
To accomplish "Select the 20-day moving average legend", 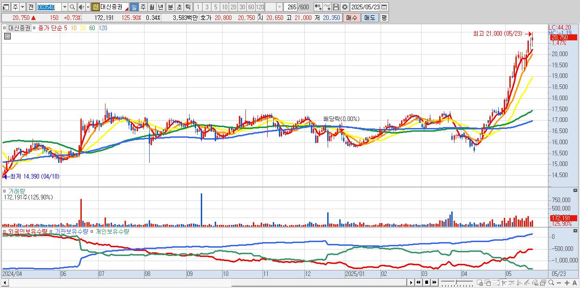I will point(83,28).
